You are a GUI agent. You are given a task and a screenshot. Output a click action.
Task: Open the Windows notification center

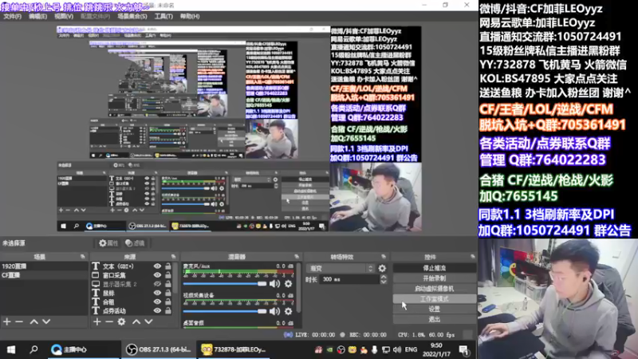pyautogui.click(x=463, y=349)
